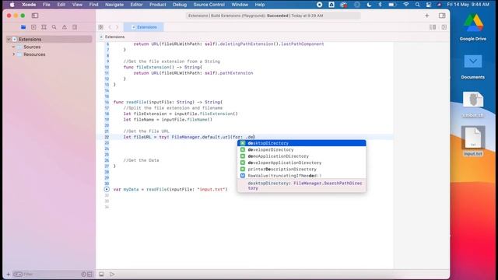Screen dimensions: 498x280
Task: Open Spotlight search in menu bar
Action: (417, 5)
